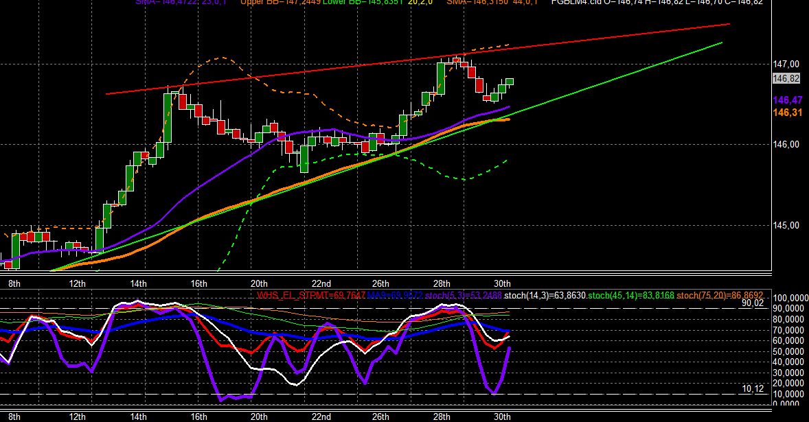Click 16th on the price chart date axis
This screenshot has height=422, width=809.
click(x=198, y=283)
